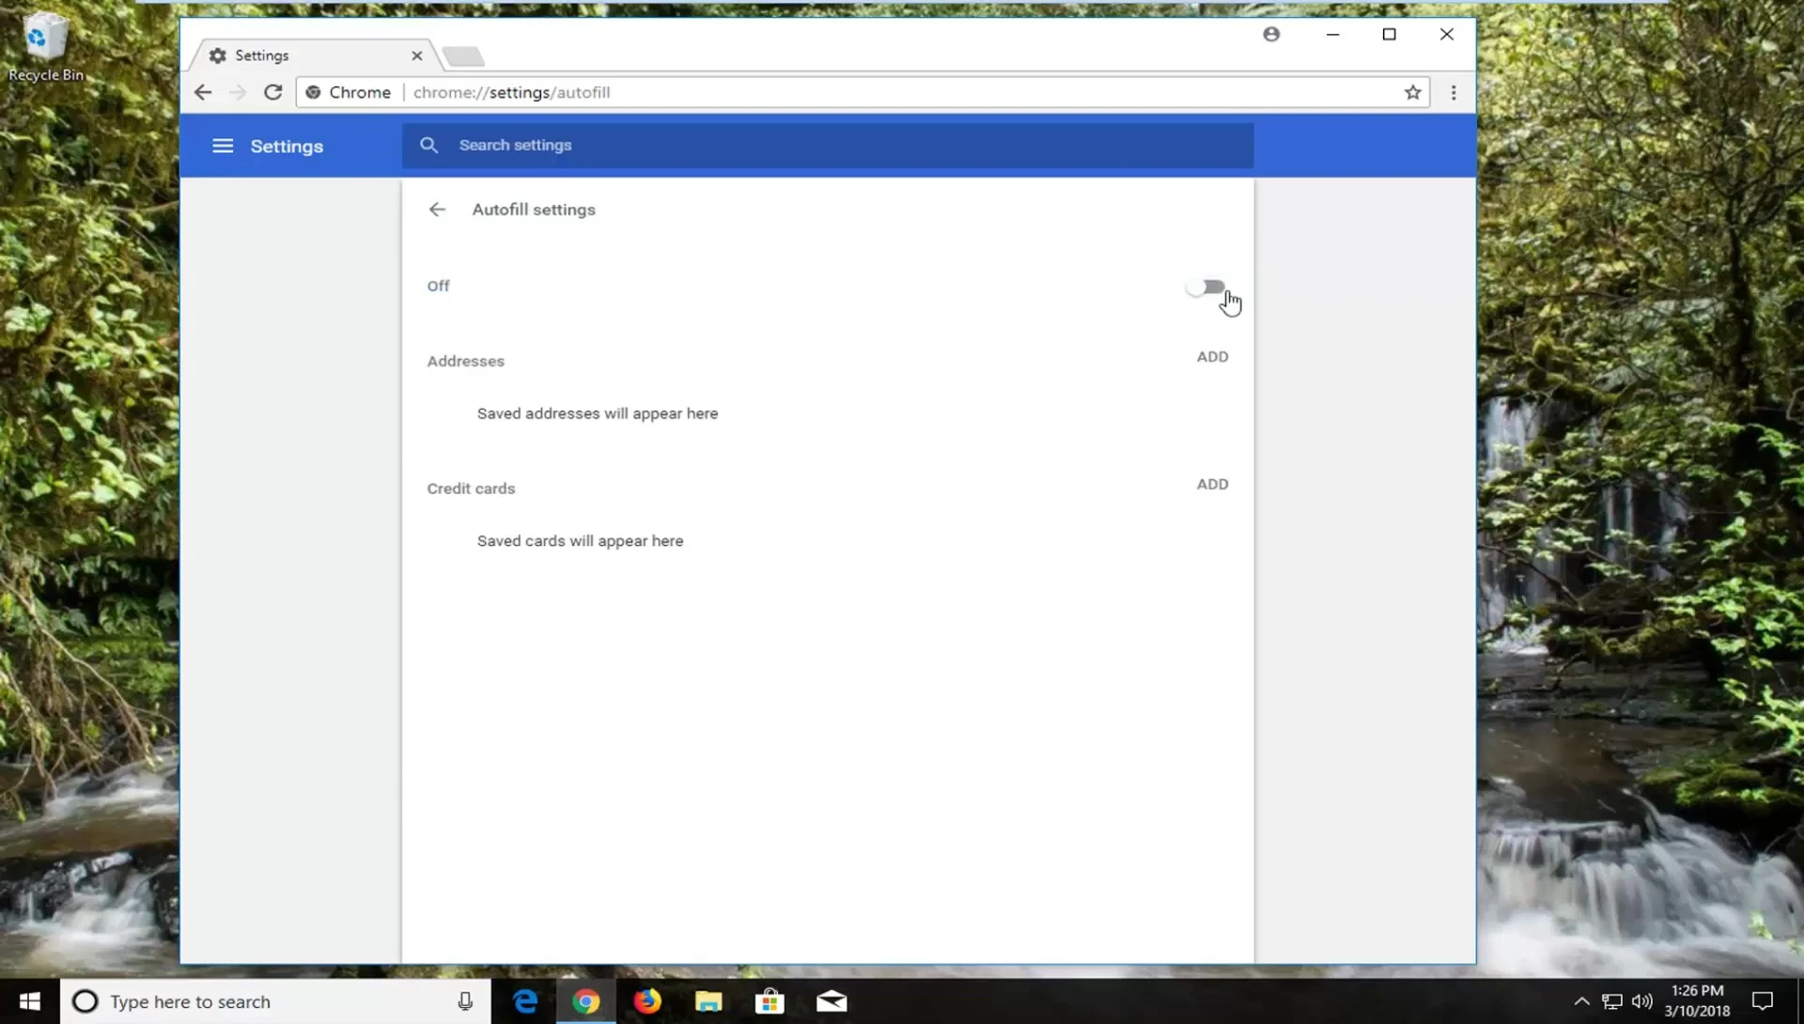Viewport: 1804px width, 1024px height.
Task: Click the profile avatar icon in title bar
Action: tap(1271, 35)
